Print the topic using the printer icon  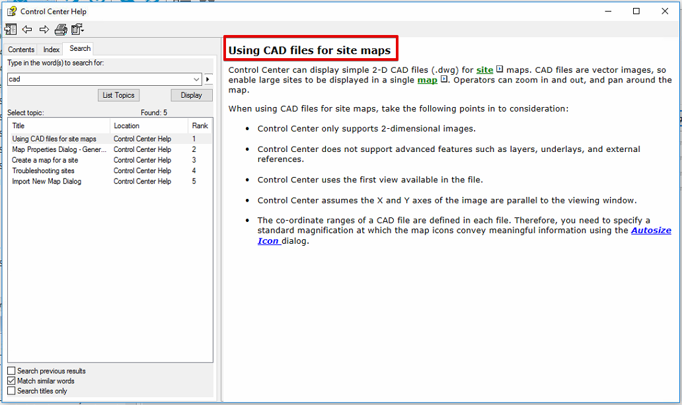point(61,29)
